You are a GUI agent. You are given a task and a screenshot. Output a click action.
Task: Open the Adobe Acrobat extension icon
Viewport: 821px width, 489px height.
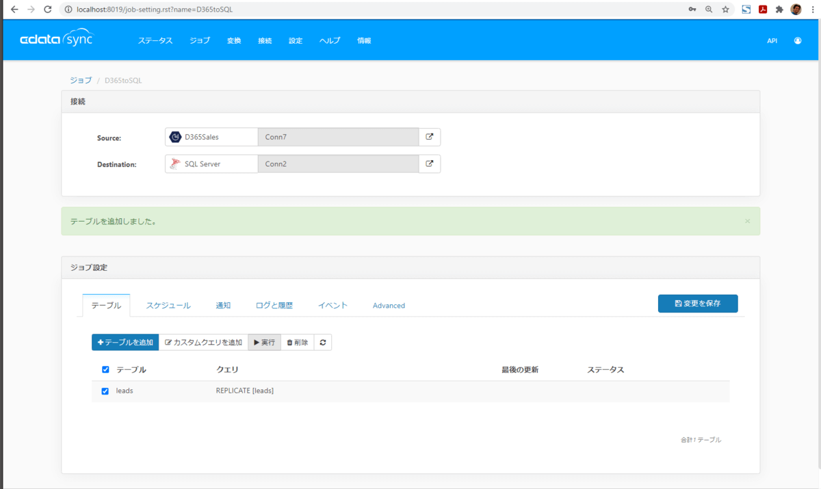pos(763,10)
